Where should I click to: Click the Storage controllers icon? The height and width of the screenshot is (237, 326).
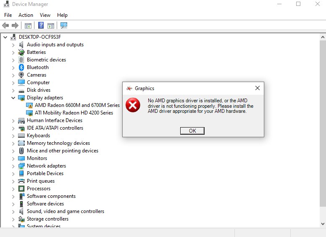(x=21, y=219)
